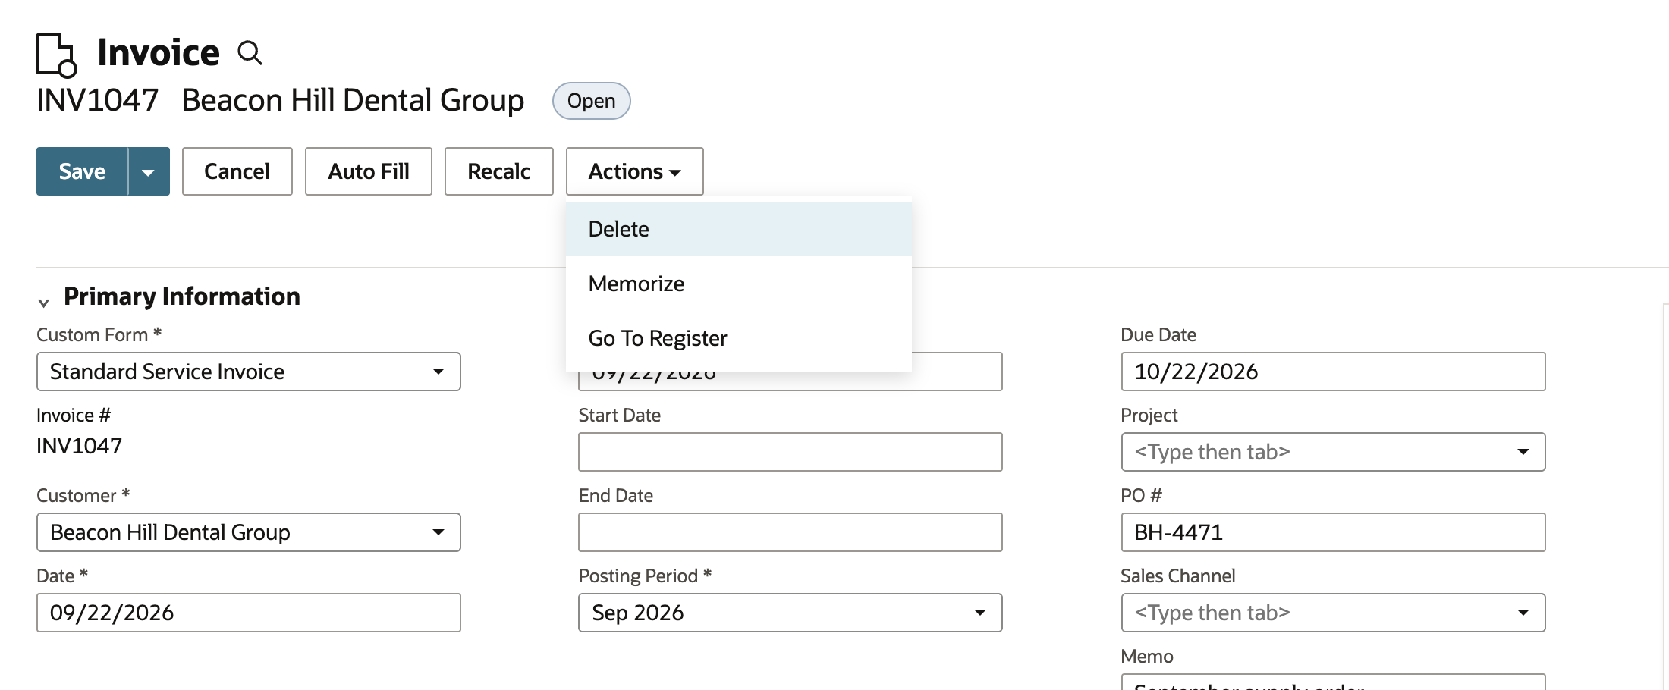Viewport: 1669px width, 690px height.
Task: Click the Due Date field
Action: 1334,372
